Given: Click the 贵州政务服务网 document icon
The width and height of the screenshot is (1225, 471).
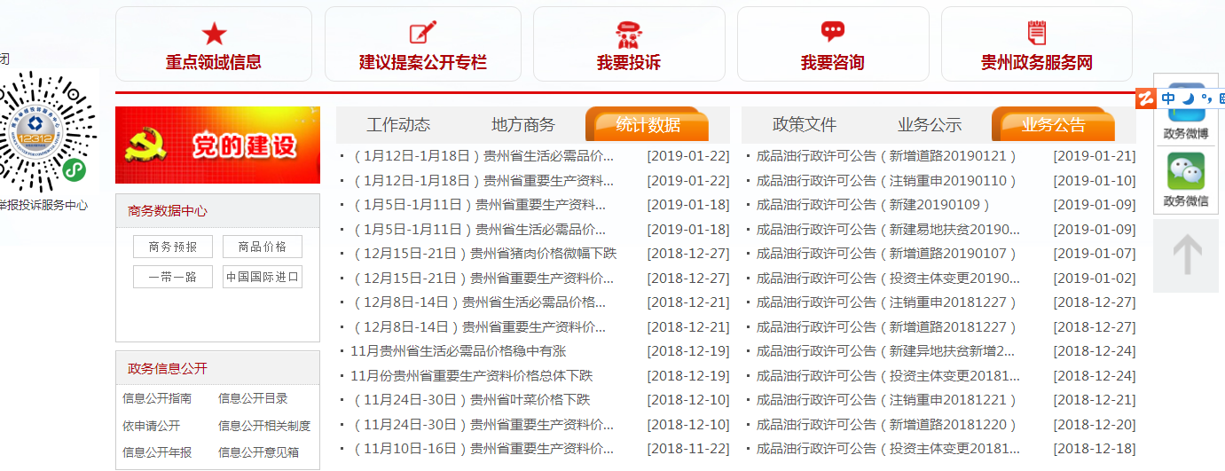Looking at the screenshot, I should tap(1036, 33).
